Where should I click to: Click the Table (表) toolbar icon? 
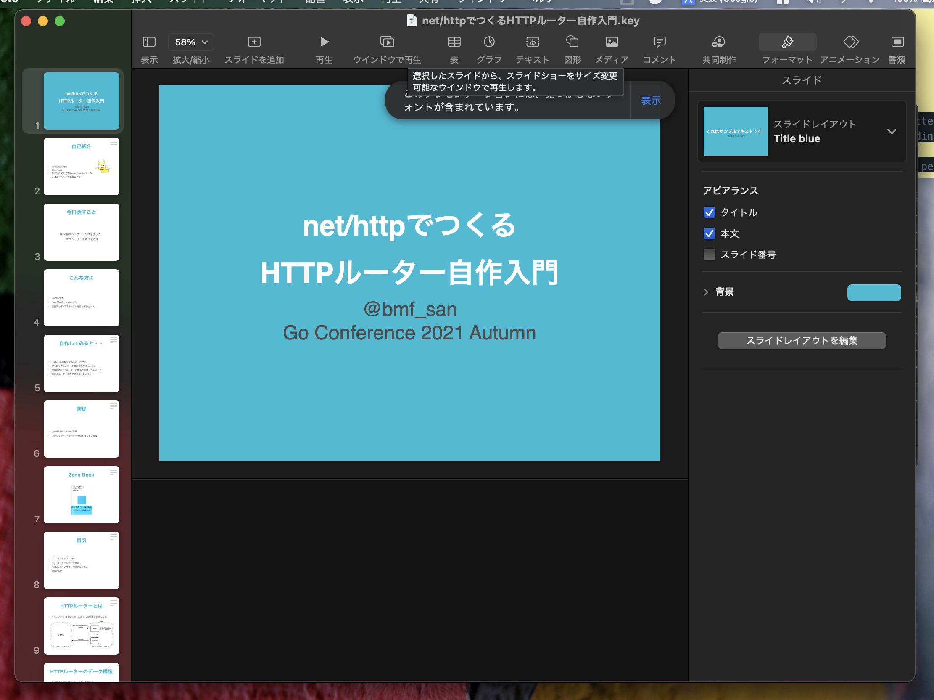454,42
